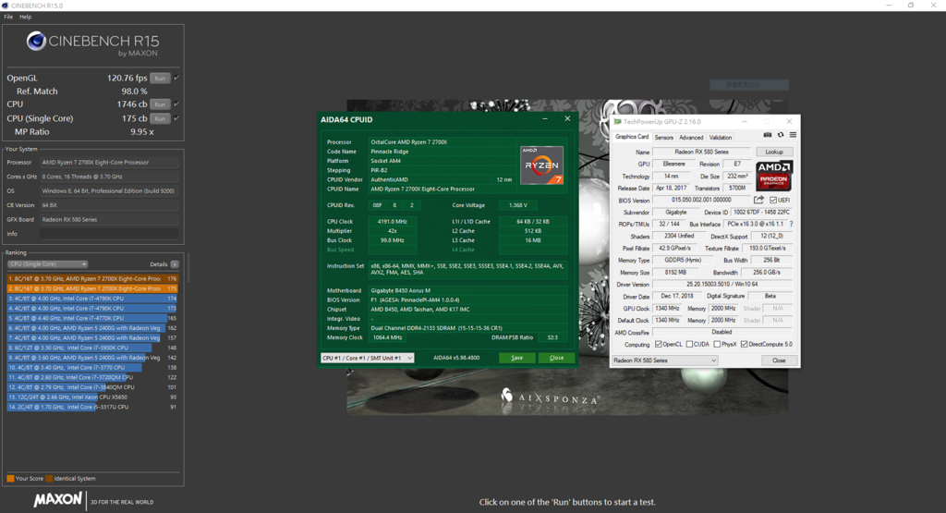Open the CPU core selector dropdown in AIDA64

coord(368,358)
